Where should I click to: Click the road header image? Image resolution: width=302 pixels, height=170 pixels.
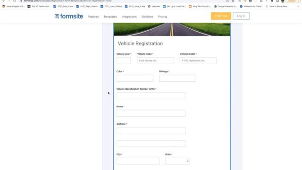[x=172, y=29]
